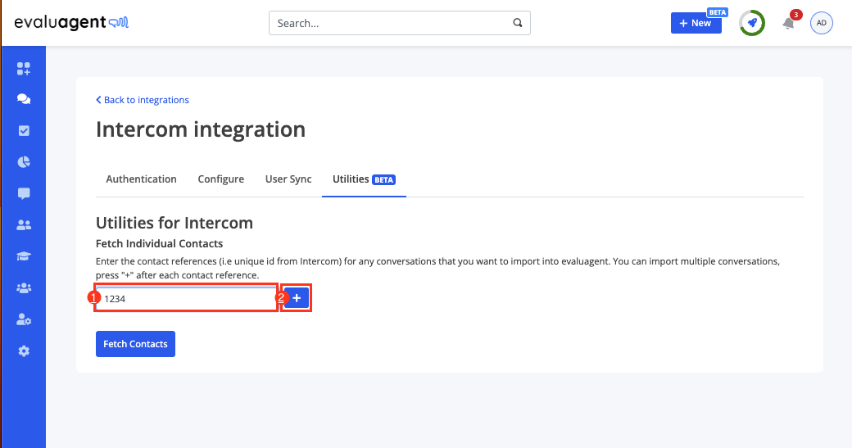The width and height of the screenshot is (852, 448).
Task: Open the pie chart reporting sidebar icon
Action: pyautogui.click(x=24, y=162)
